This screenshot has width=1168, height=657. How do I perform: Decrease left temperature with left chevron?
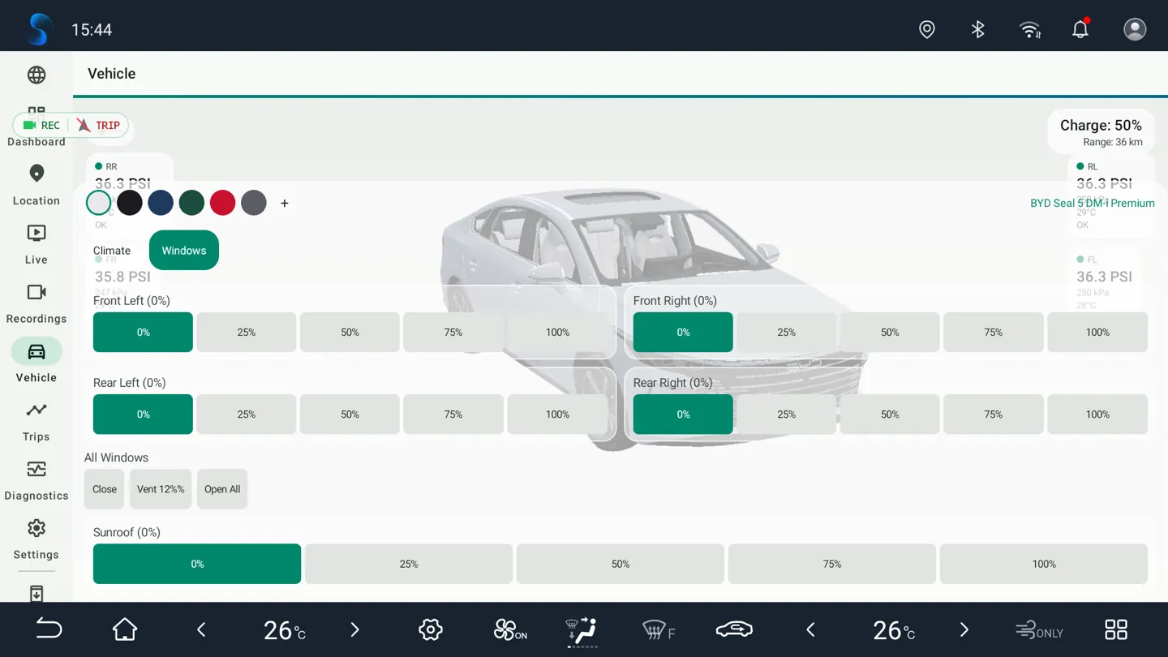click(201, 629)
